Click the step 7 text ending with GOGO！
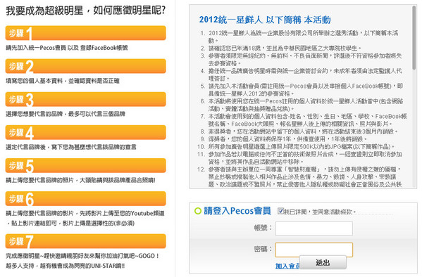Screen dimensions: 422x277 tap(82, 256)
